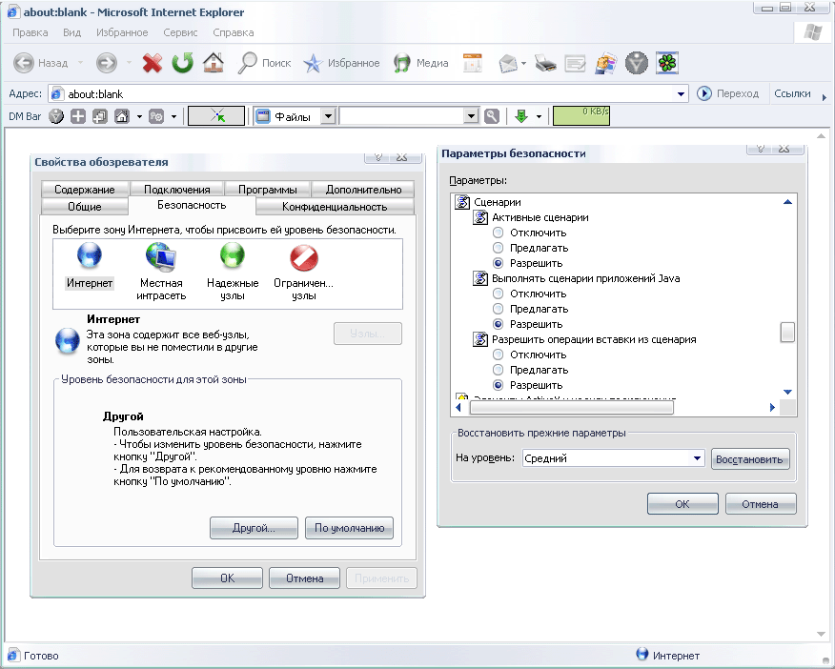Expand the address bar dropdown arrow
This screenshot has width=835, height=669.
point(681,94)
